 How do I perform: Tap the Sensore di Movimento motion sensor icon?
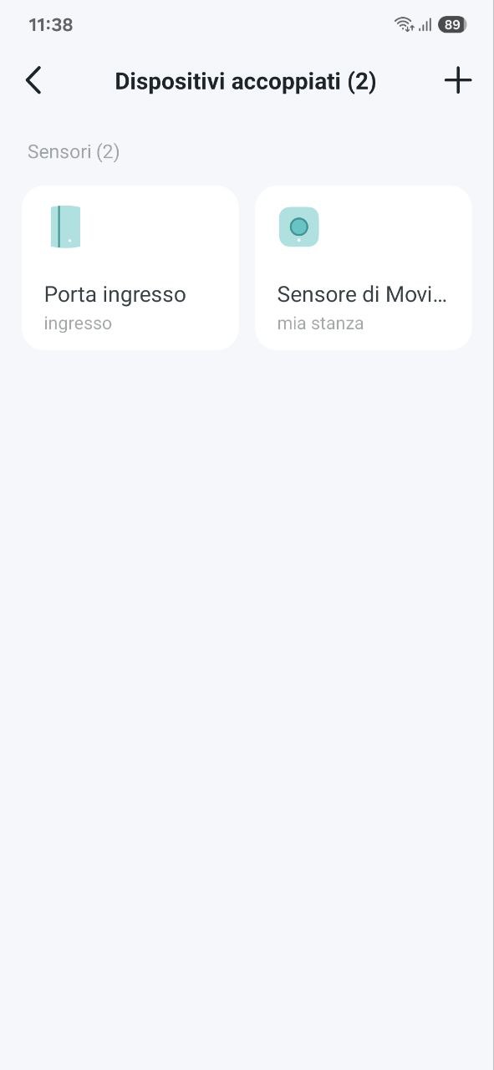click(x=298, y=227)
